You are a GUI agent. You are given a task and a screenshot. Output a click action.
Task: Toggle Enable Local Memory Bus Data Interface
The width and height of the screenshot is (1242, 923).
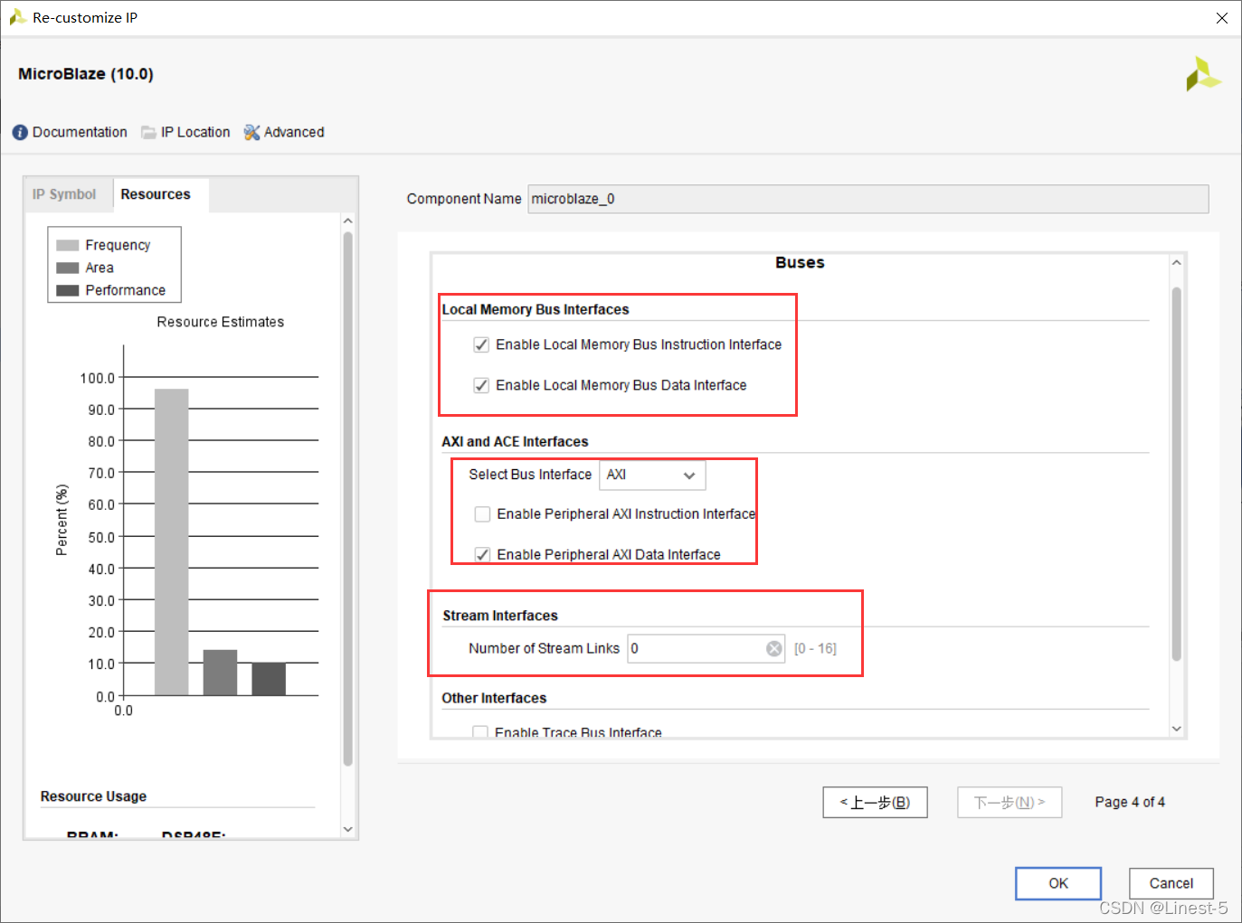[481, 385]
